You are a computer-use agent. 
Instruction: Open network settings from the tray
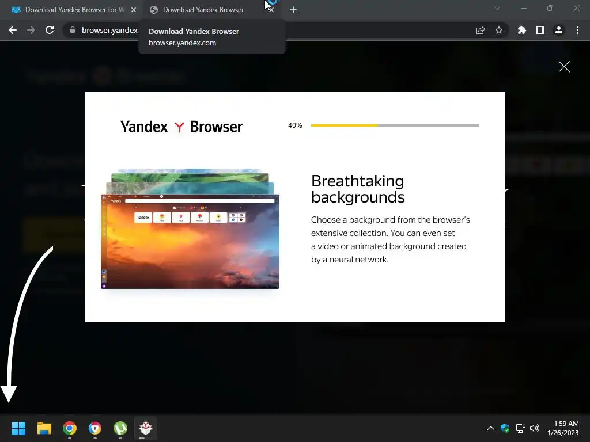(x=520, y=428)
